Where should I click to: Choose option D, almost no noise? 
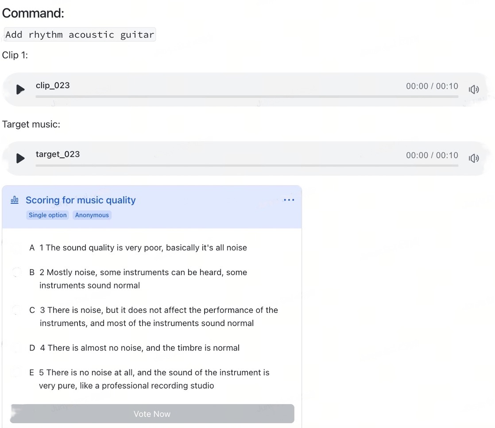click(x=17, y=348)
